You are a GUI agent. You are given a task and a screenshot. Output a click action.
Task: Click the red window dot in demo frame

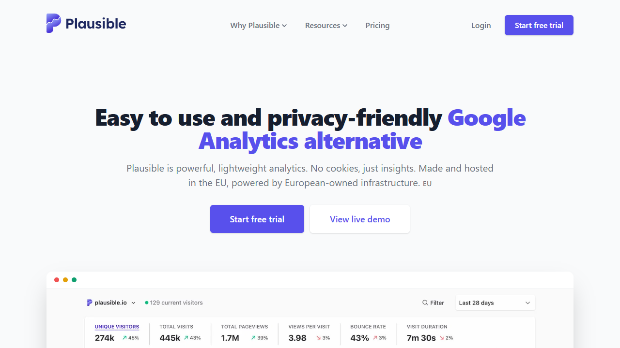tap(57, 280)
